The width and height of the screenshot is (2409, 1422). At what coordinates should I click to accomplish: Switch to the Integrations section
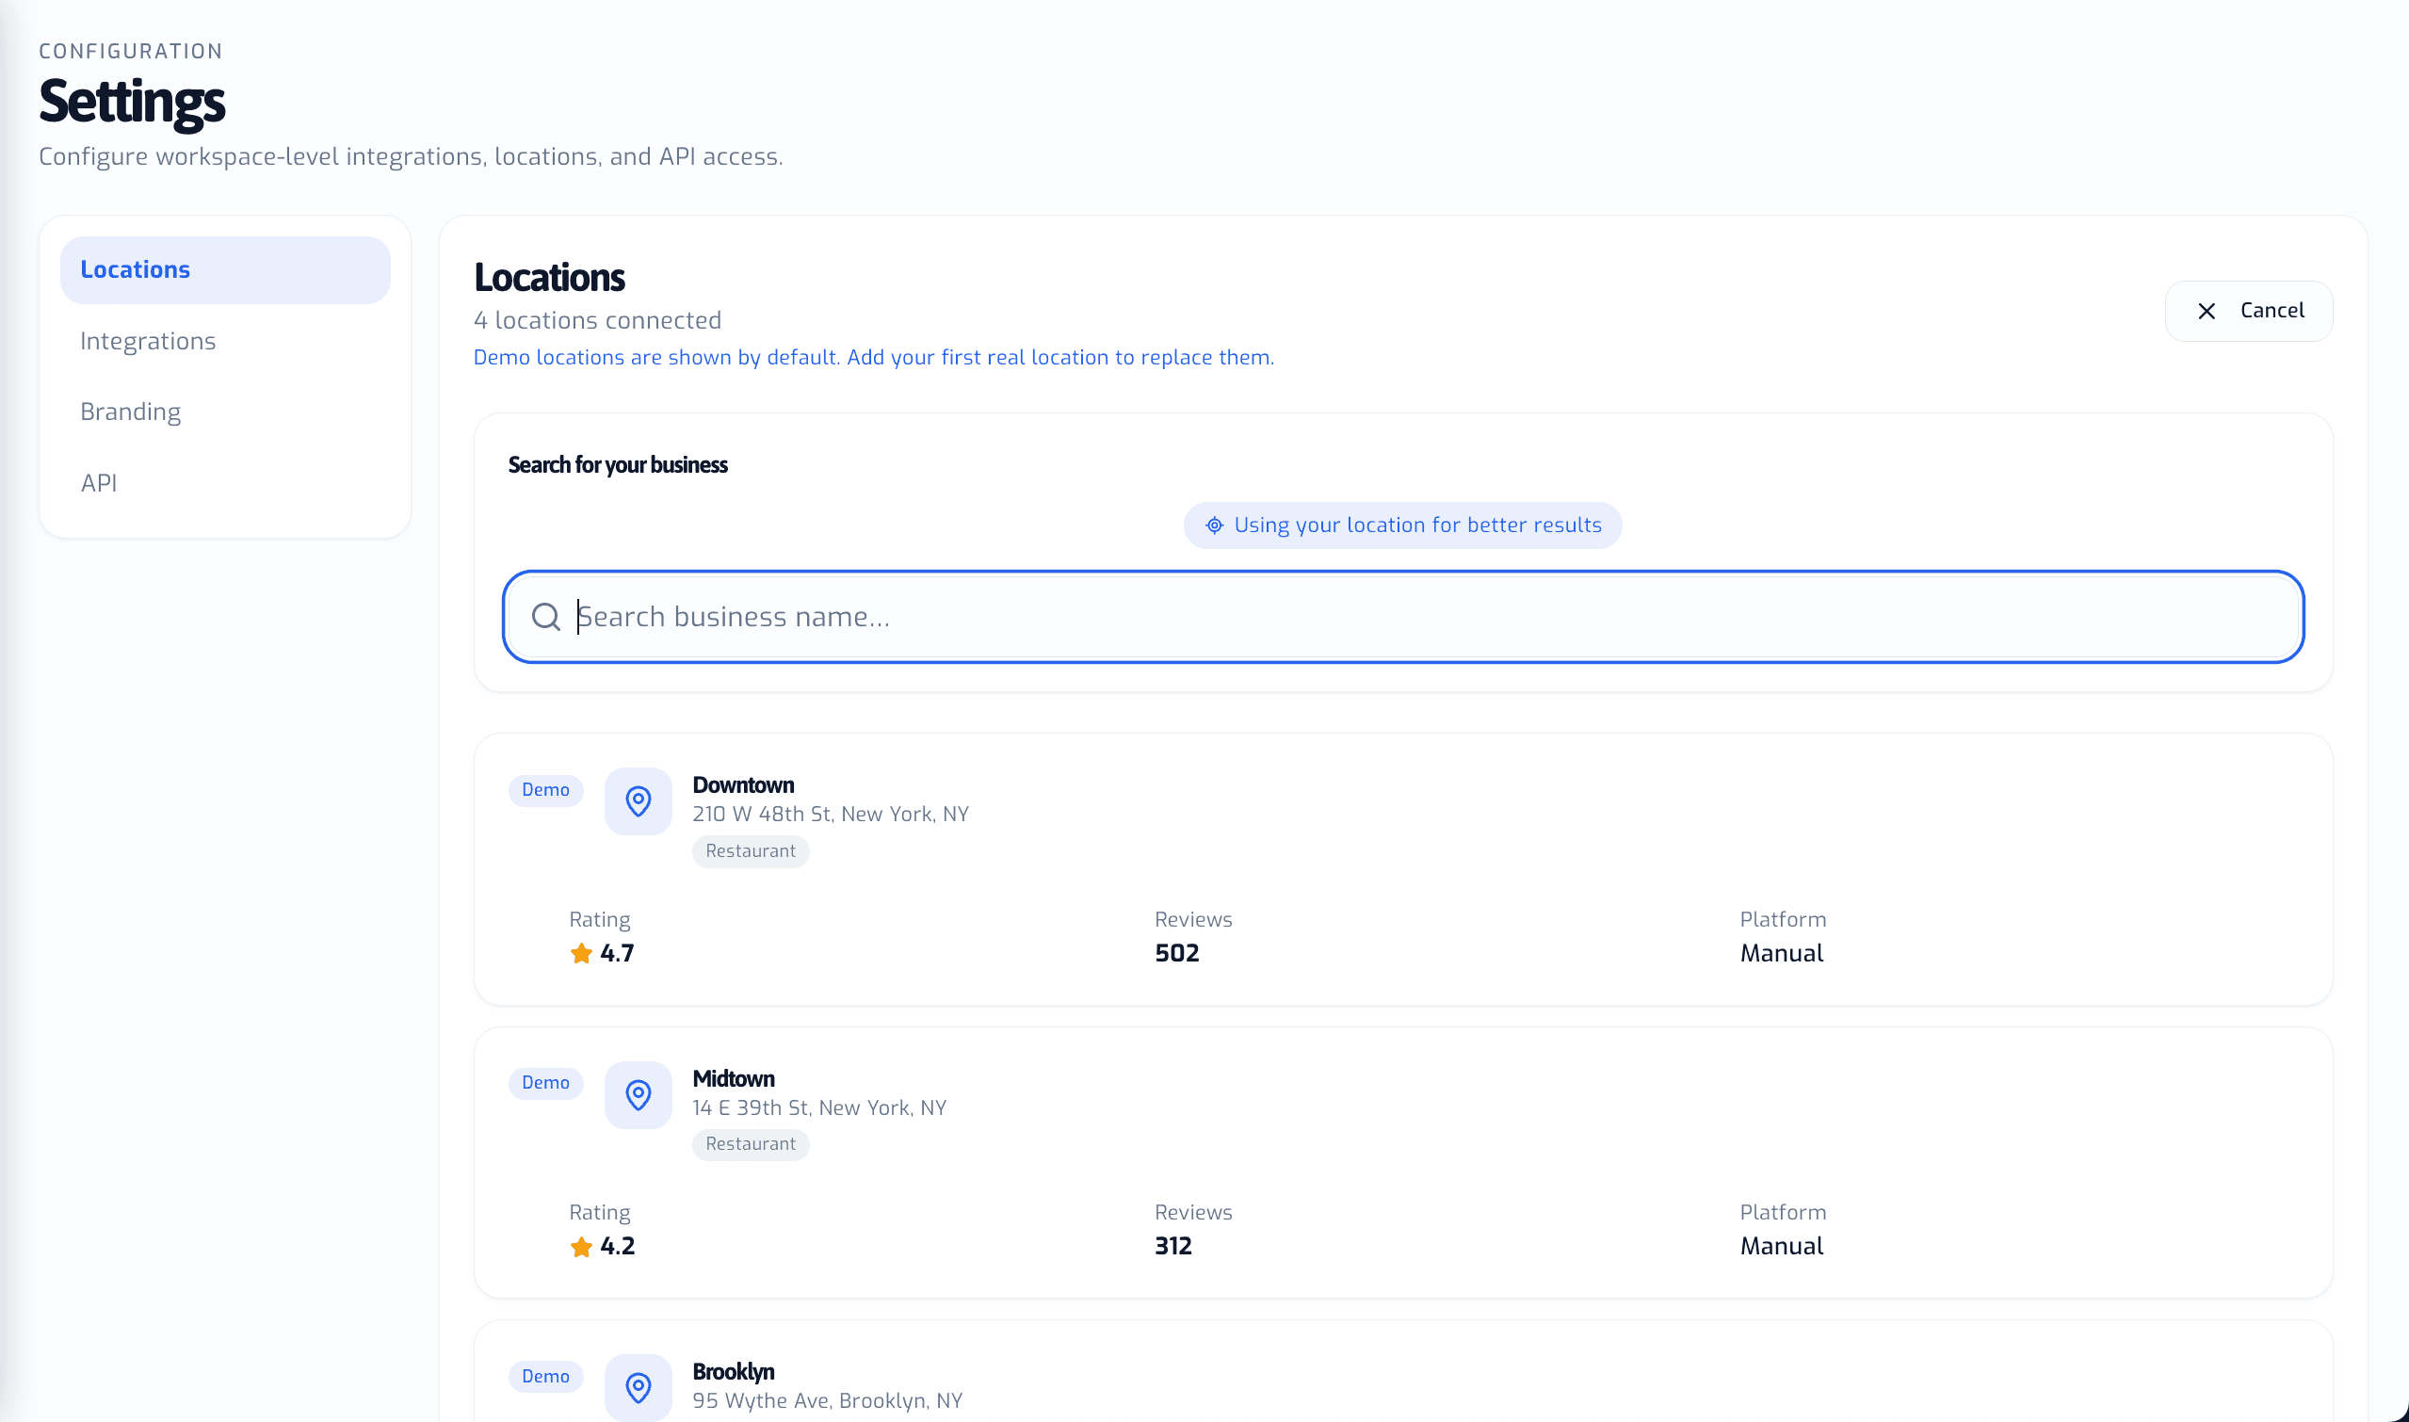[x=225, y=341]
